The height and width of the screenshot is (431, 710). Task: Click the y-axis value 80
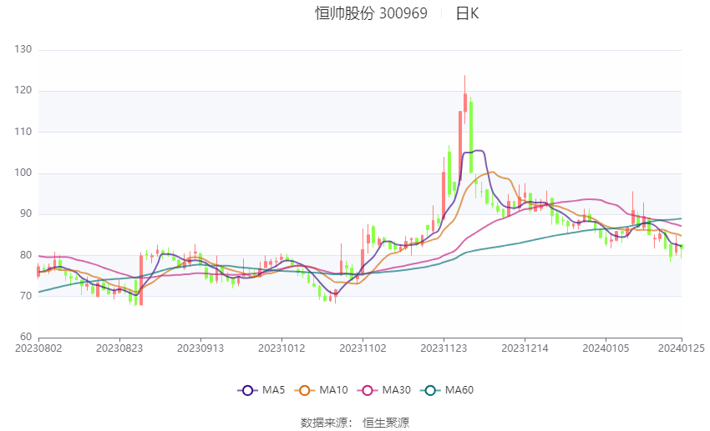(x=26, y=255)
